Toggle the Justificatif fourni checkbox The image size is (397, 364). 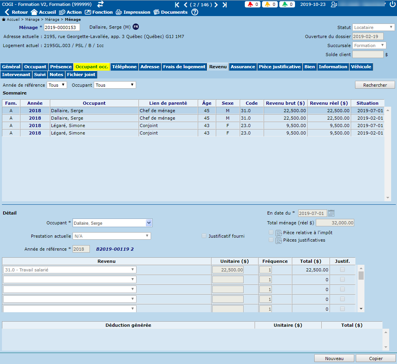point(204,236)
